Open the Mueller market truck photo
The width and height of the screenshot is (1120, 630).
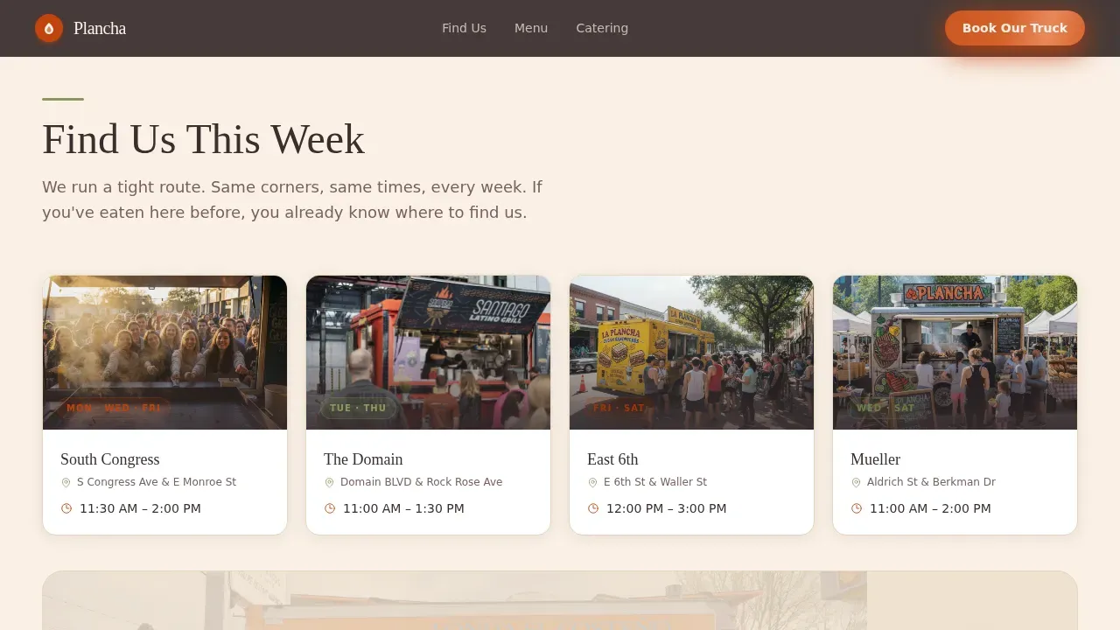[955, 353]
